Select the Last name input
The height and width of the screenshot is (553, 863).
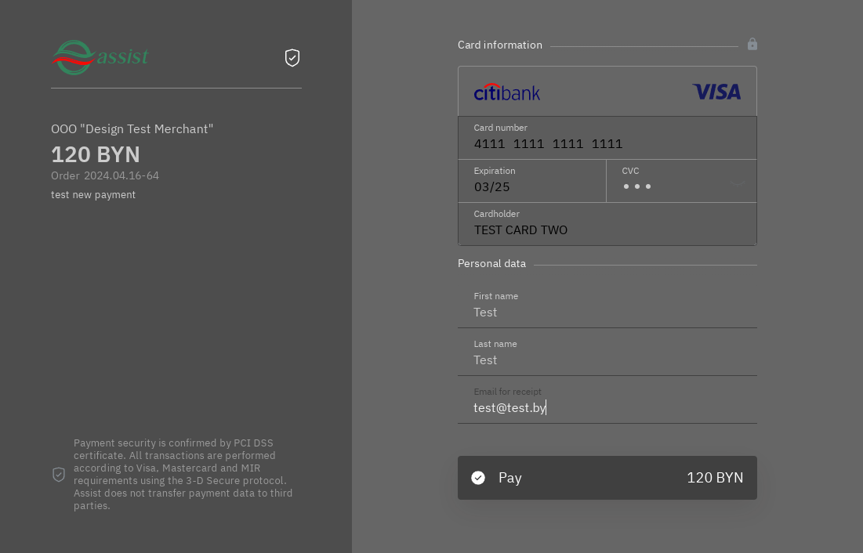click(607, 360)
